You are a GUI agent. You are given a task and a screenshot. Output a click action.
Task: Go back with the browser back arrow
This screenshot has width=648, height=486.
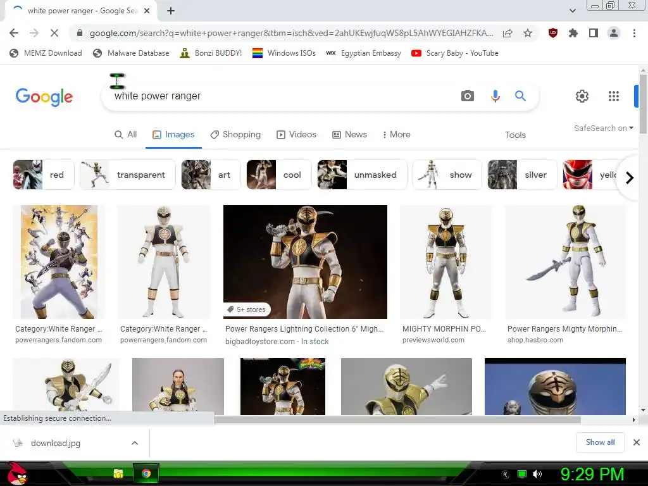pyautogui.click(x=14, y=33)
